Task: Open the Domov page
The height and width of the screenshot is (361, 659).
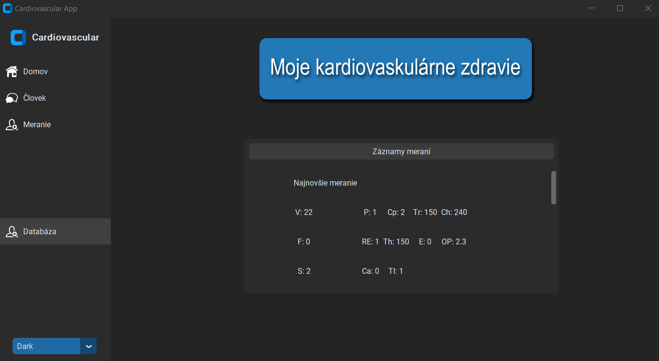Action: 55,71
